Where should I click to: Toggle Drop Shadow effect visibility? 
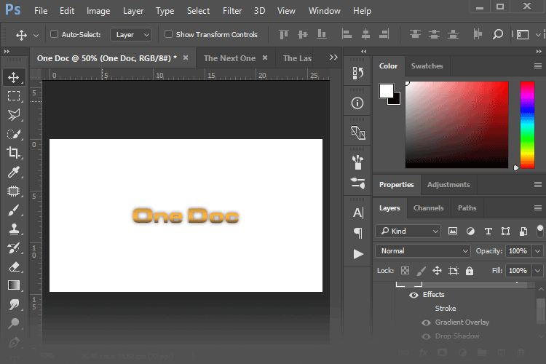coord(426,336)
